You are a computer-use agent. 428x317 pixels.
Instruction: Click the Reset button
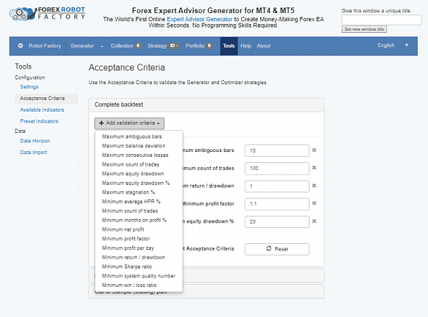[277, 249]
